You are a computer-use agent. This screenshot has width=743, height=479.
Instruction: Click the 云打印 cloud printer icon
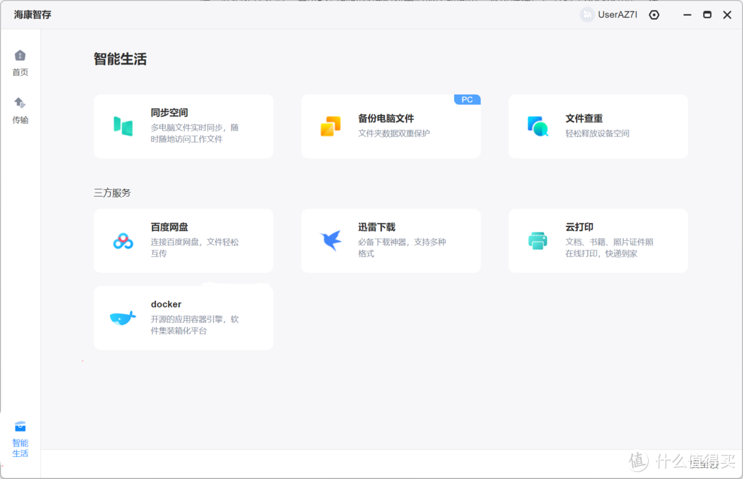(x=537, y=240)
